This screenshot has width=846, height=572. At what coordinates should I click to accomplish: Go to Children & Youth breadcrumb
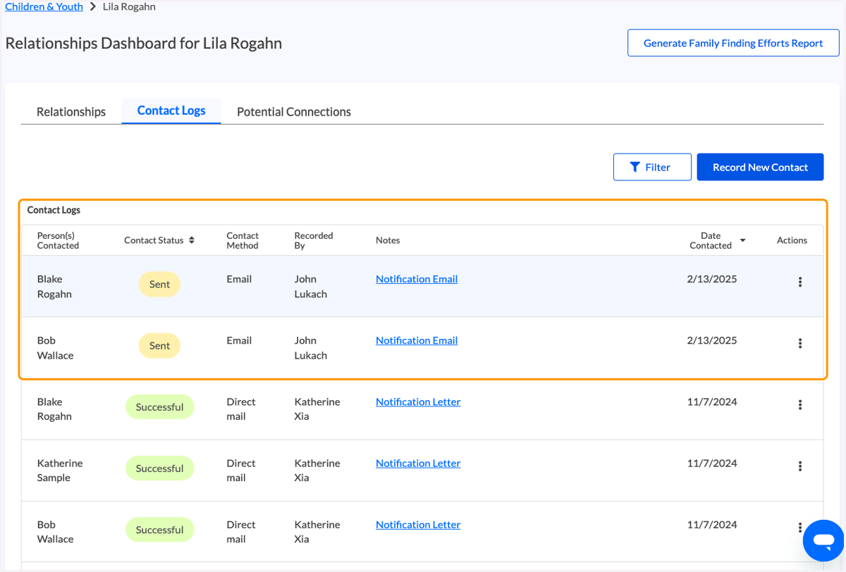tap(44, 6)
